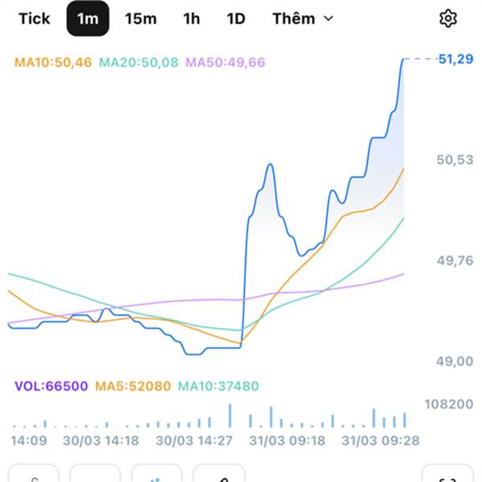Switch to the Tick timeframe
The width and height of the screenshot is (482, 482).
pyautogui.click(x=34, y=18)
